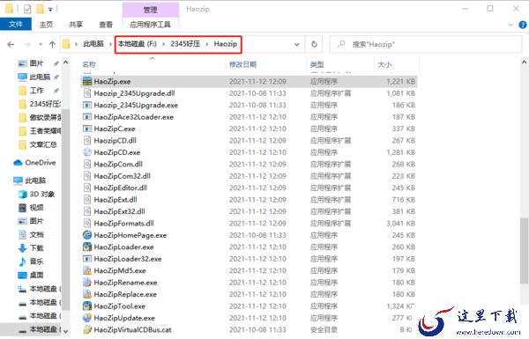Click the HaoZipMd5.exe icon
The width and height of the screenshot is (529, 339).
[x=87, y=270]
